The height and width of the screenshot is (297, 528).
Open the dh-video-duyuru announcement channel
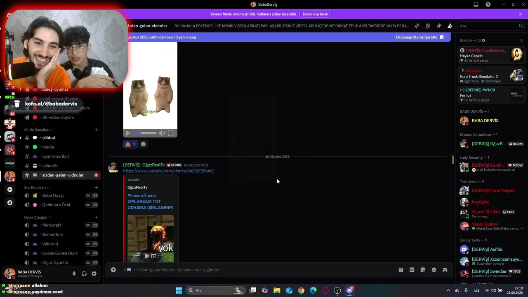61,118
